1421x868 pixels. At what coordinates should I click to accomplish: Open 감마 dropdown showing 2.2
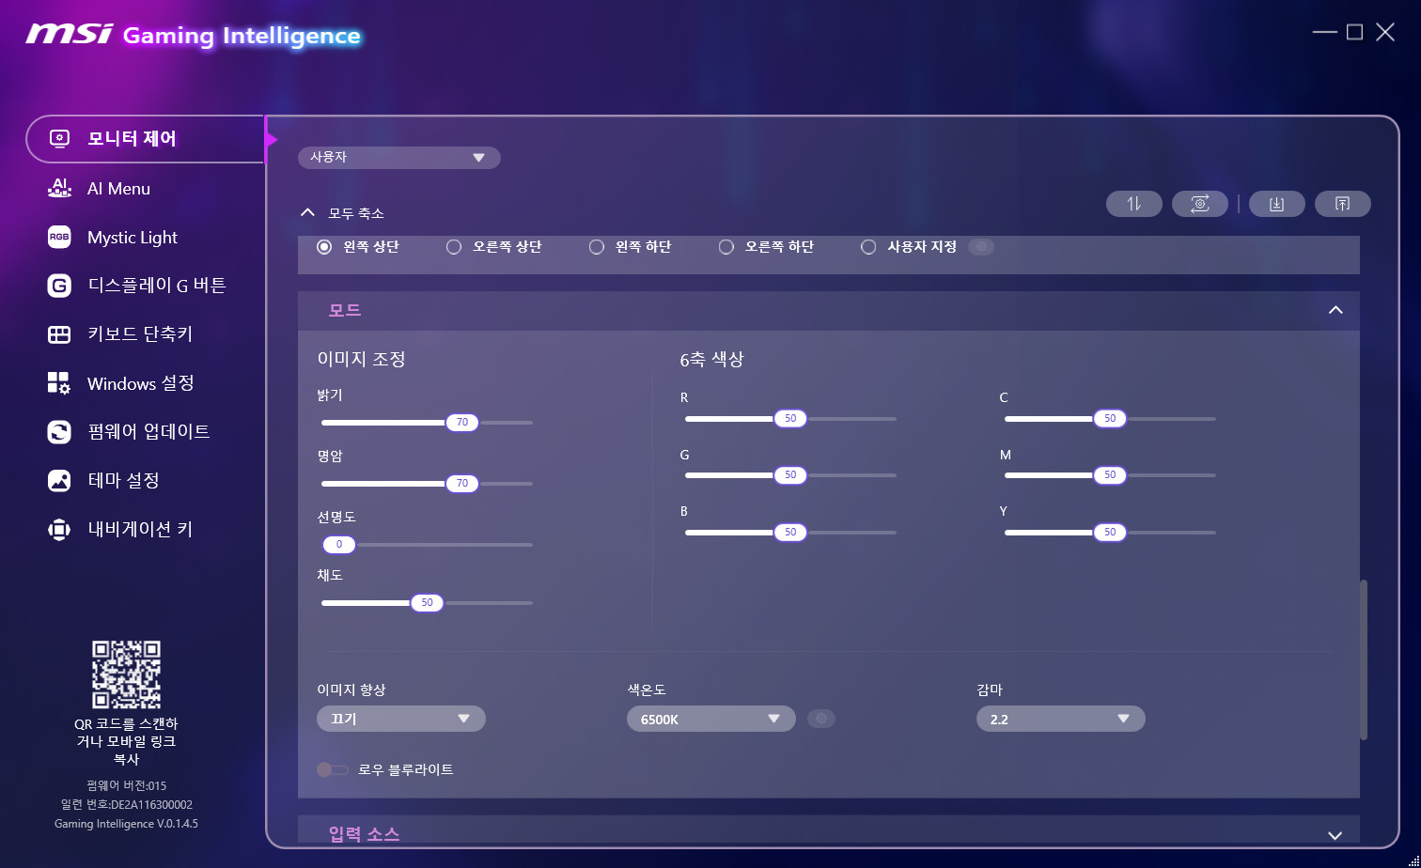[1061, 719]
